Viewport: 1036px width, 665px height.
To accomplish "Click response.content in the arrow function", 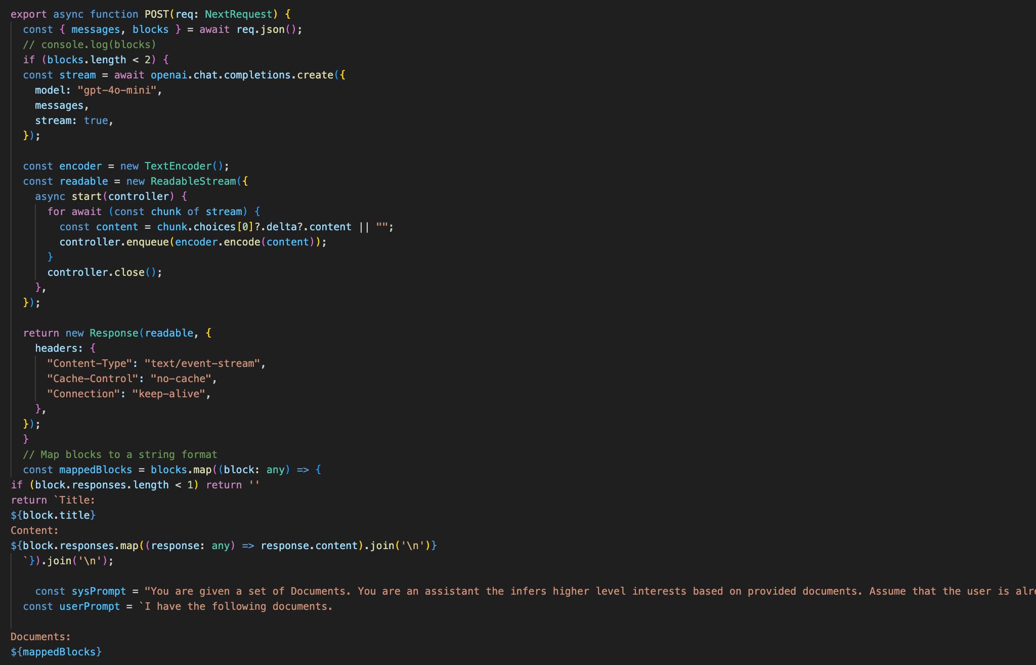I will pyautogui.click(x=309, y=546).
